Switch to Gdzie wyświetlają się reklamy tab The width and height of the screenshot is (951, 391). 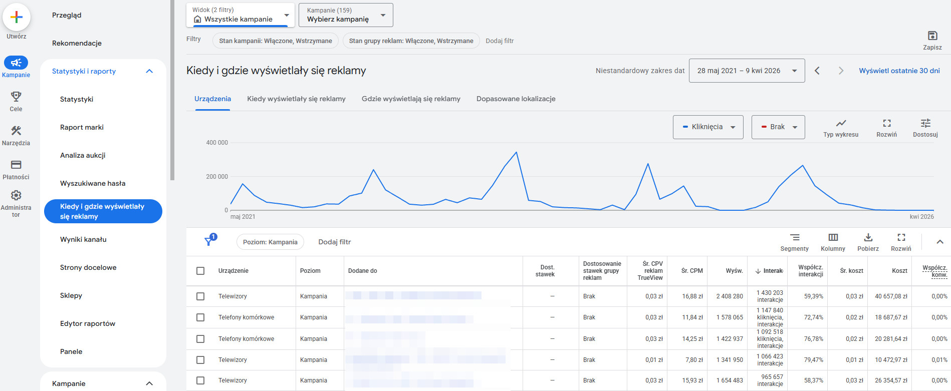click(411, 99)
